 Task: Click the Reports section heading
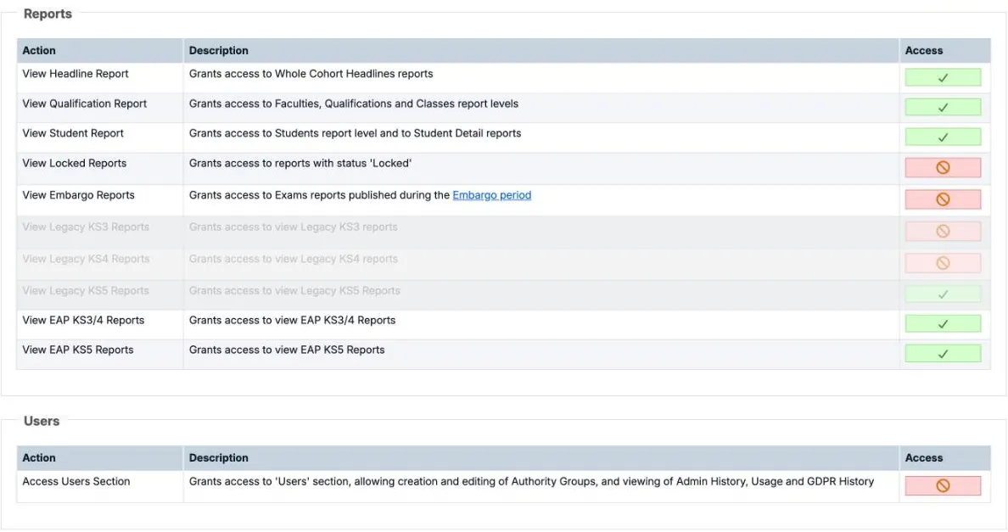(x=48, y=14)
